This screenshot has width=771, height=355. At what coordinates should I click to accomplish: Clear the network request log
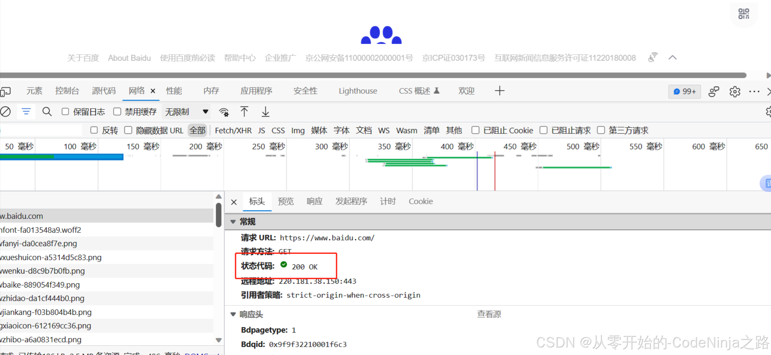(6, 111)
